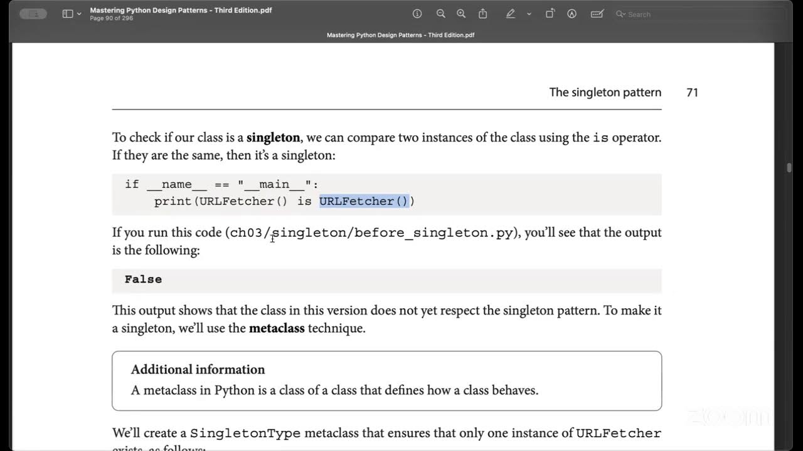Open the form filling toolbar icon
The height and width of the screenshot is (451, 803).
click(597, 14)
